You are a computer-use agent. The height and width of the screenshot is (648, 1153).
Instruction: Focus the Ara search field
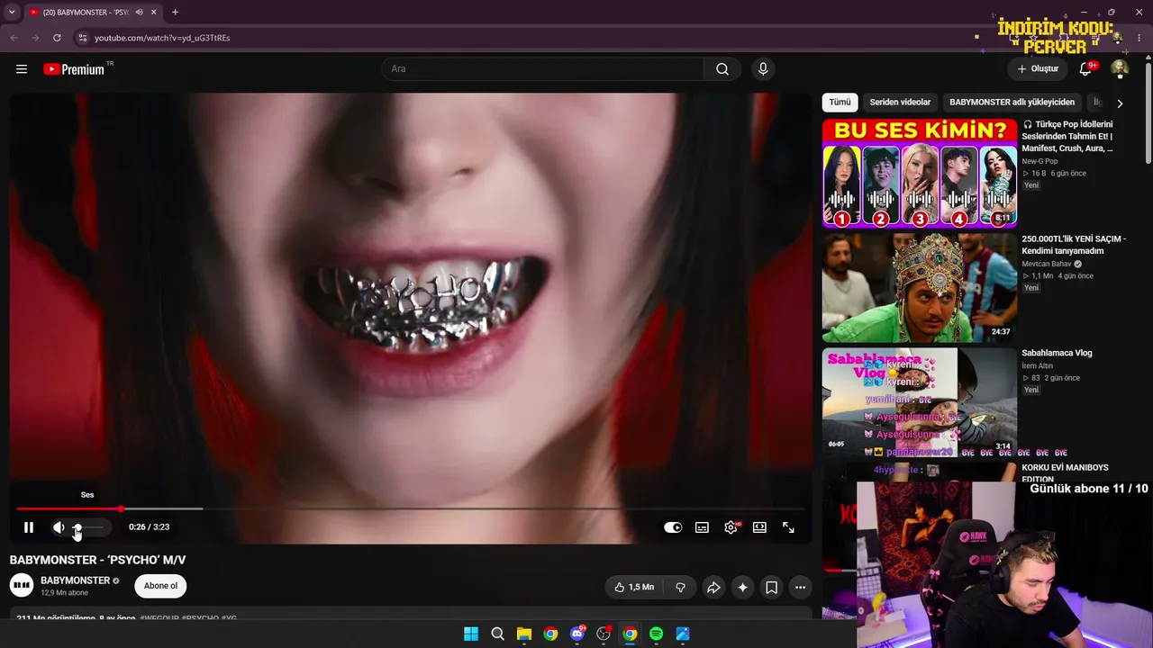543,69
